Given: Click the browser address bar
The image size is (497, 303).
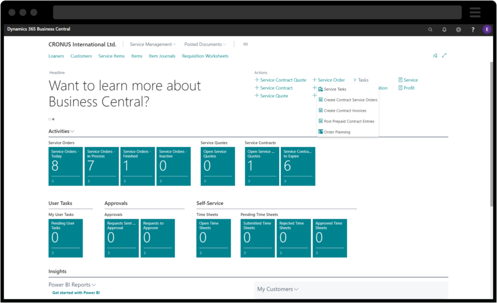Looking at the screenshot, I should [x=257, y=12].
